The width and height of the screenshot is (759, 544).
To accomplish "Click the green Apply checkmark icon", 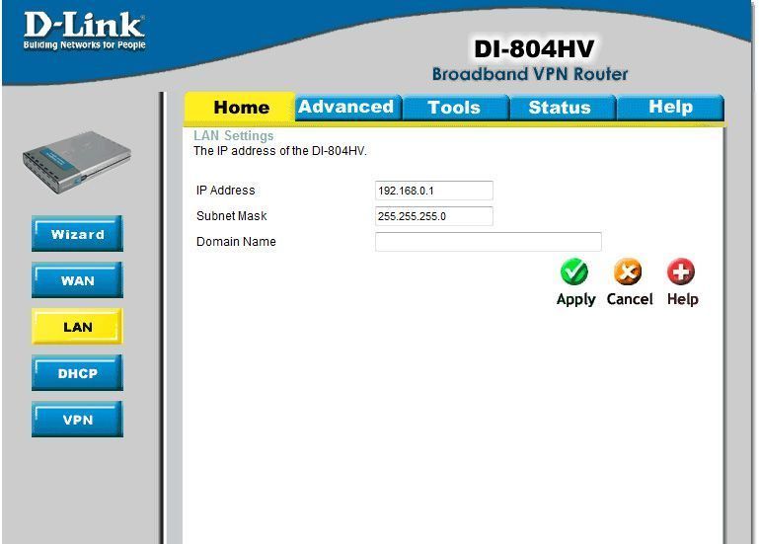I will tap(574, 272).
